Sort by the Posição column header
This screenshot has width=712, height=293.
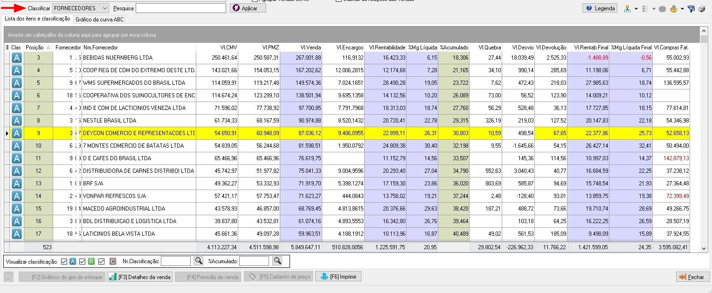tap(38, 48)
